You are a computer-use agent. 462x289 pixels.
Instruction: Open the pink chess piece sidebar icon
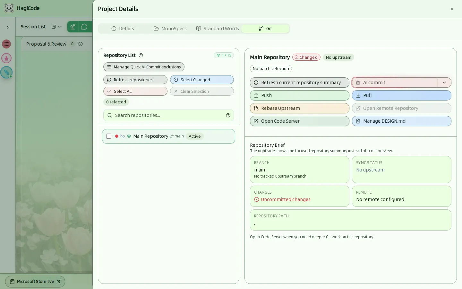tap(6, 58)
